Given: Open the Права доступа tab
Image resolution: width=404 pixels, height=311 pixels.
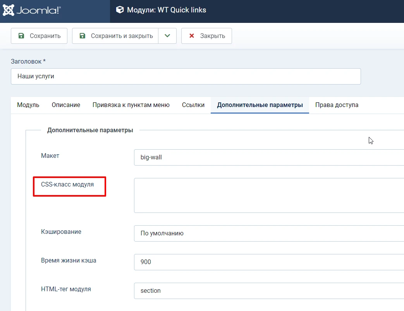Looking at the screenshot, I should tap(337, 105).
